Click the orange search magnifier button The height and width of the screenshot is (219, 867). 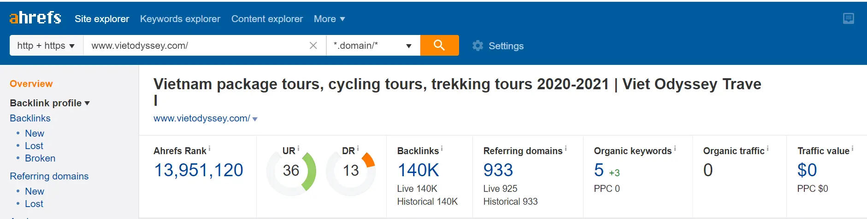pyautogui.click(x=439, y=45)
